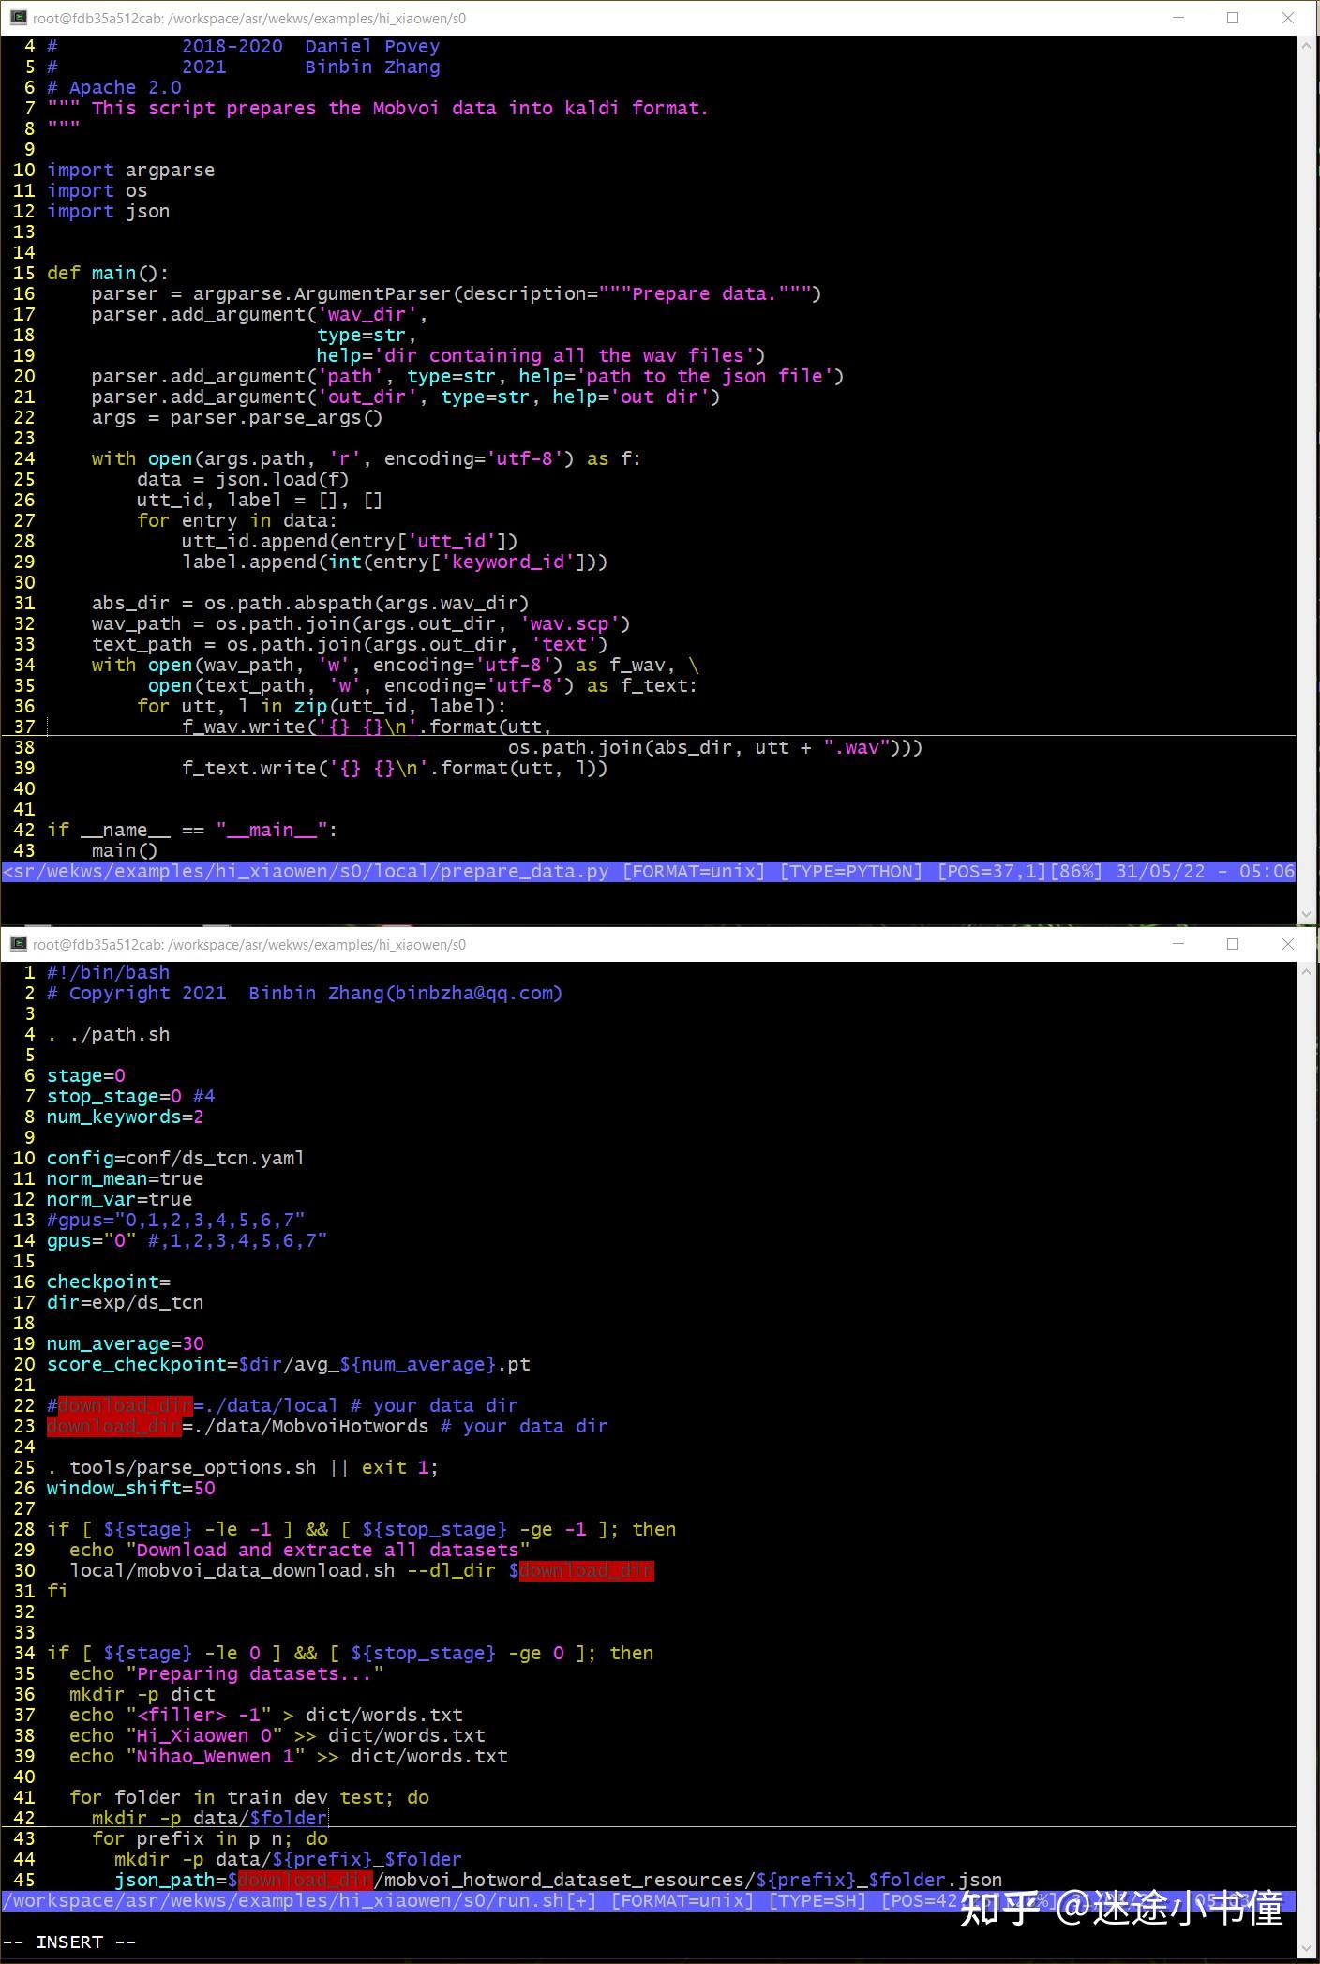Close the bottom terminal window showing run.sh

coord(1288,944)
